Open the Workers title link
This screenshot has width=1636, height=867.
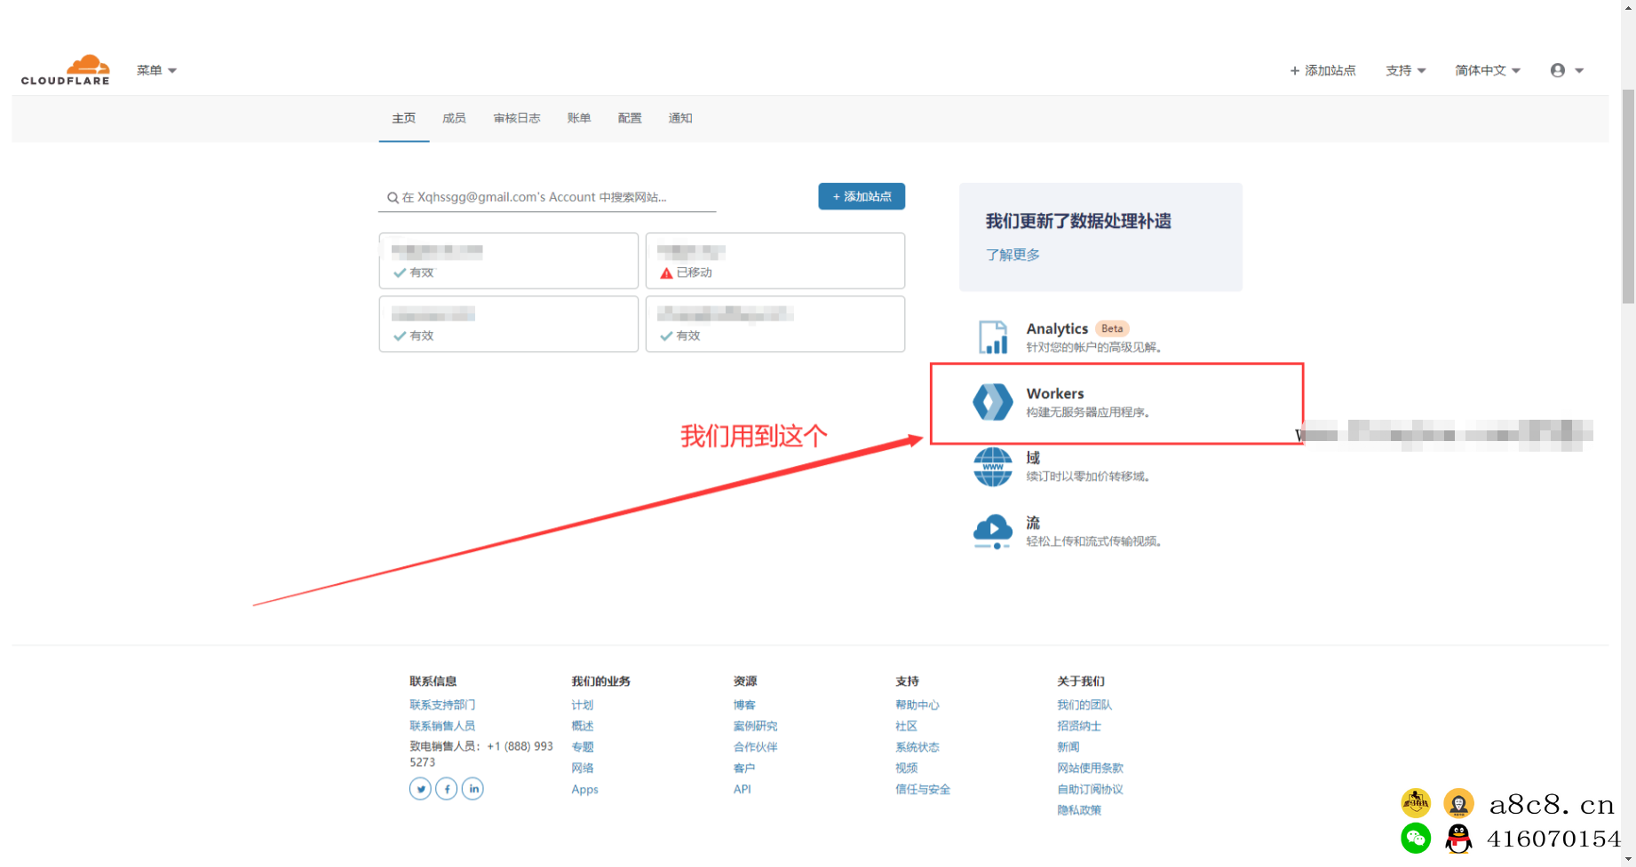[1055, 393]
